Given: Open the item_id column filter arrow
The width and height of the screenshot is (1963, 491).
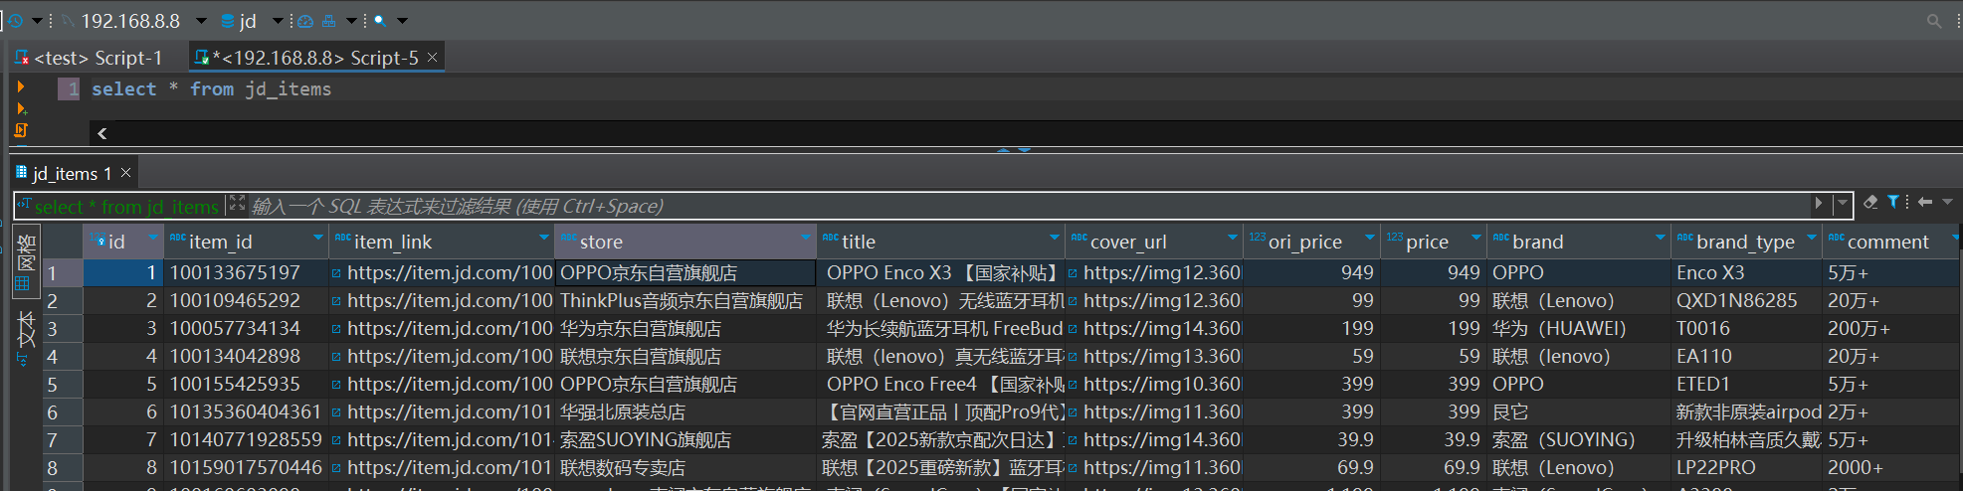Looking at the screenshot, I should [318, 238].
